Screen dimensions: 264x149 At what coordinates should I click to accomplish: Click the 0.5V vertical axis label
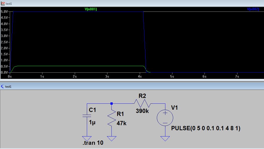[4, 66]
